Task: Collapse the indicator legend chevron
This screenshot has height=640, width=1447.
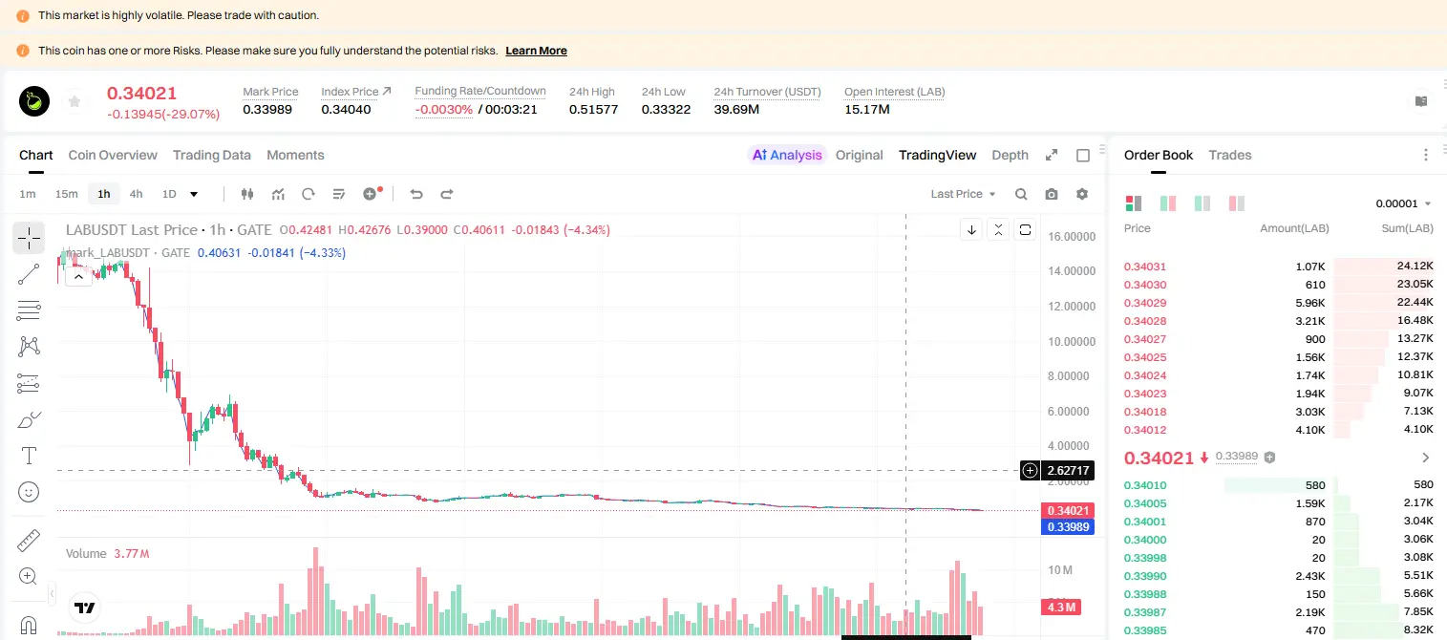Action: 78,276
